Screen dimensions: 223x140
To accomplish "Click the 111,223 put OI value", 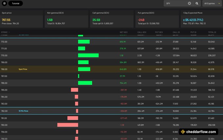I will click(x=193, y=90).
